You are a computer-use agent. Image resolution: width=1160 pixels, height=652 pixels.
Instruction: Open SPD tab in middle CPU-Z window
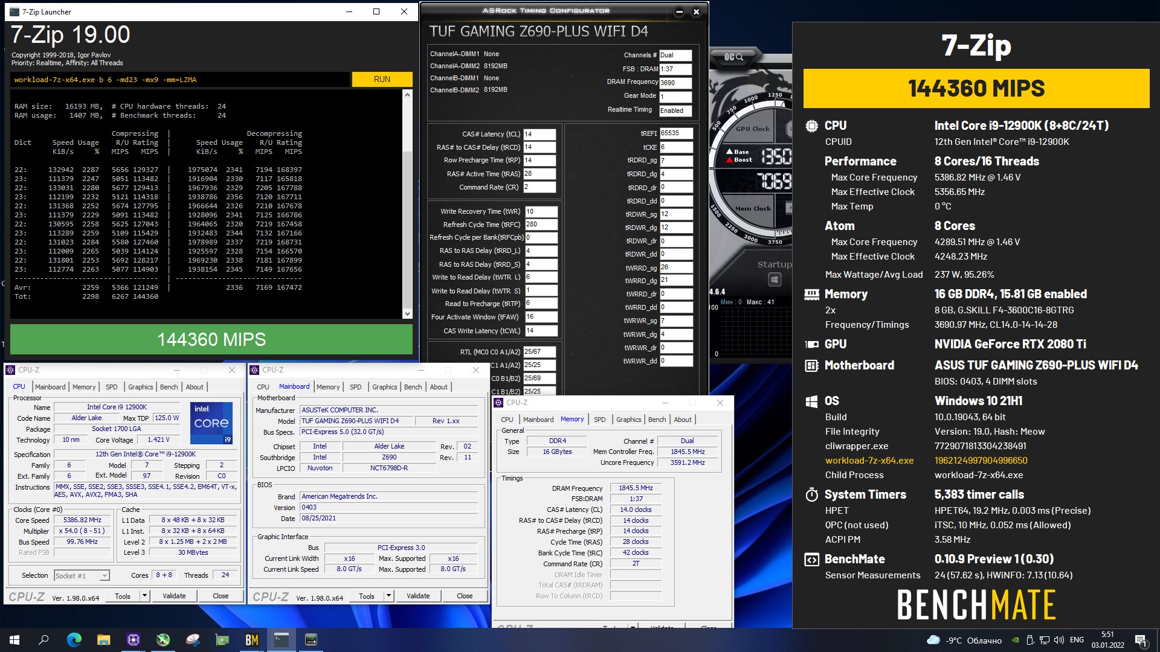pos(356,387)
